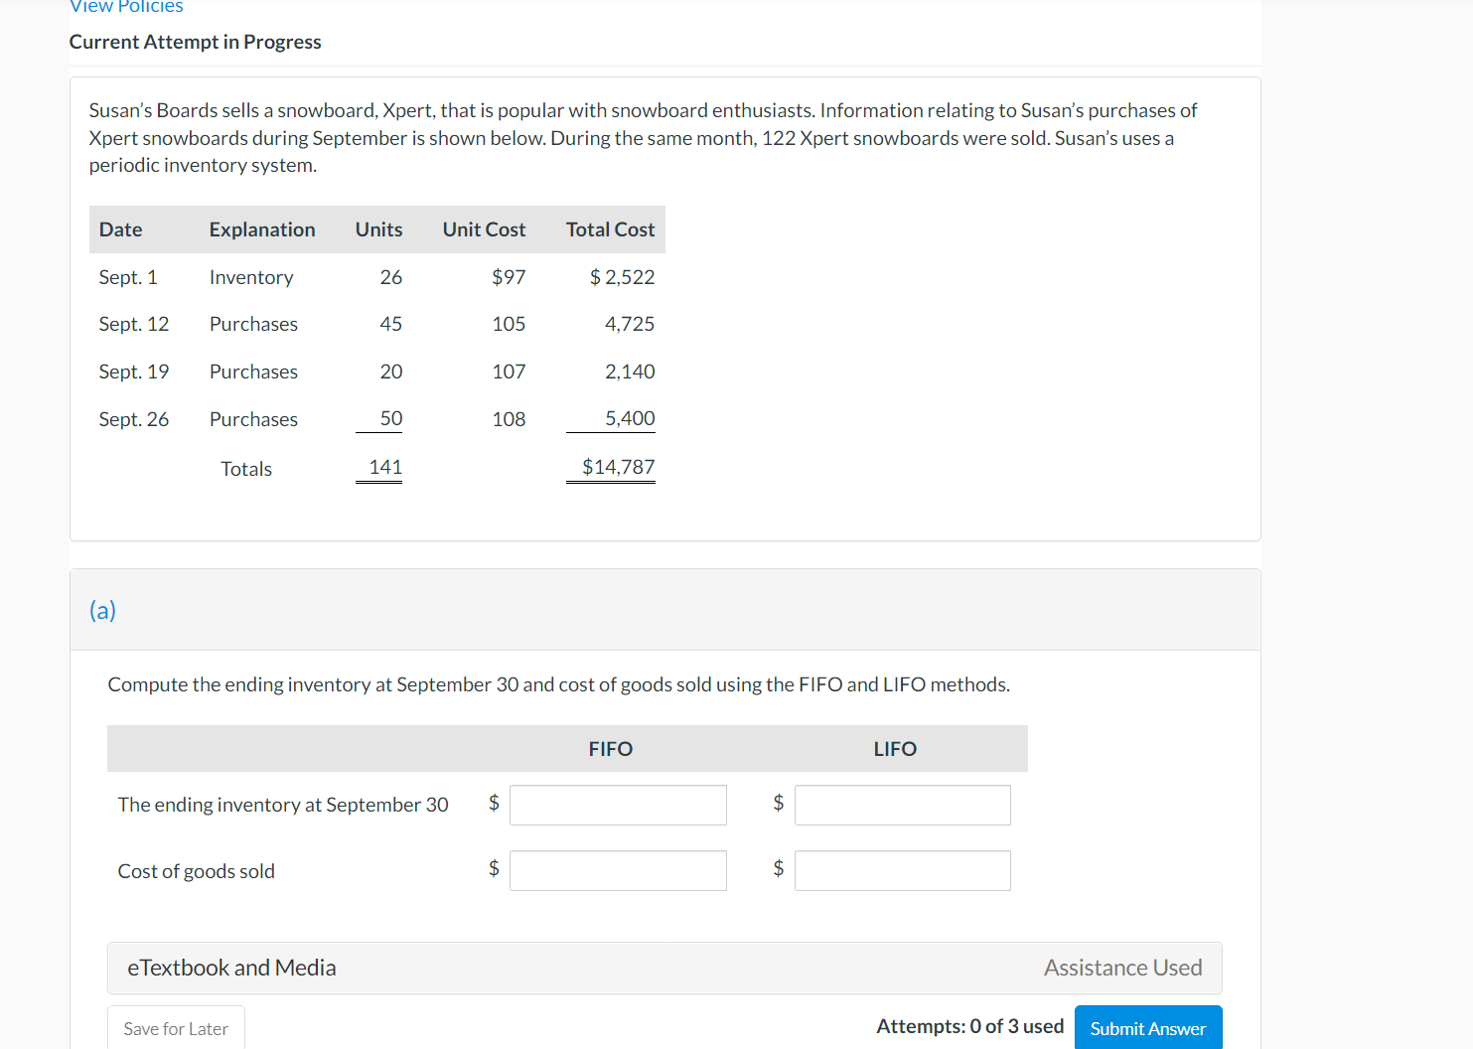
Task: Click the Date column header
Action: (120, 228)
